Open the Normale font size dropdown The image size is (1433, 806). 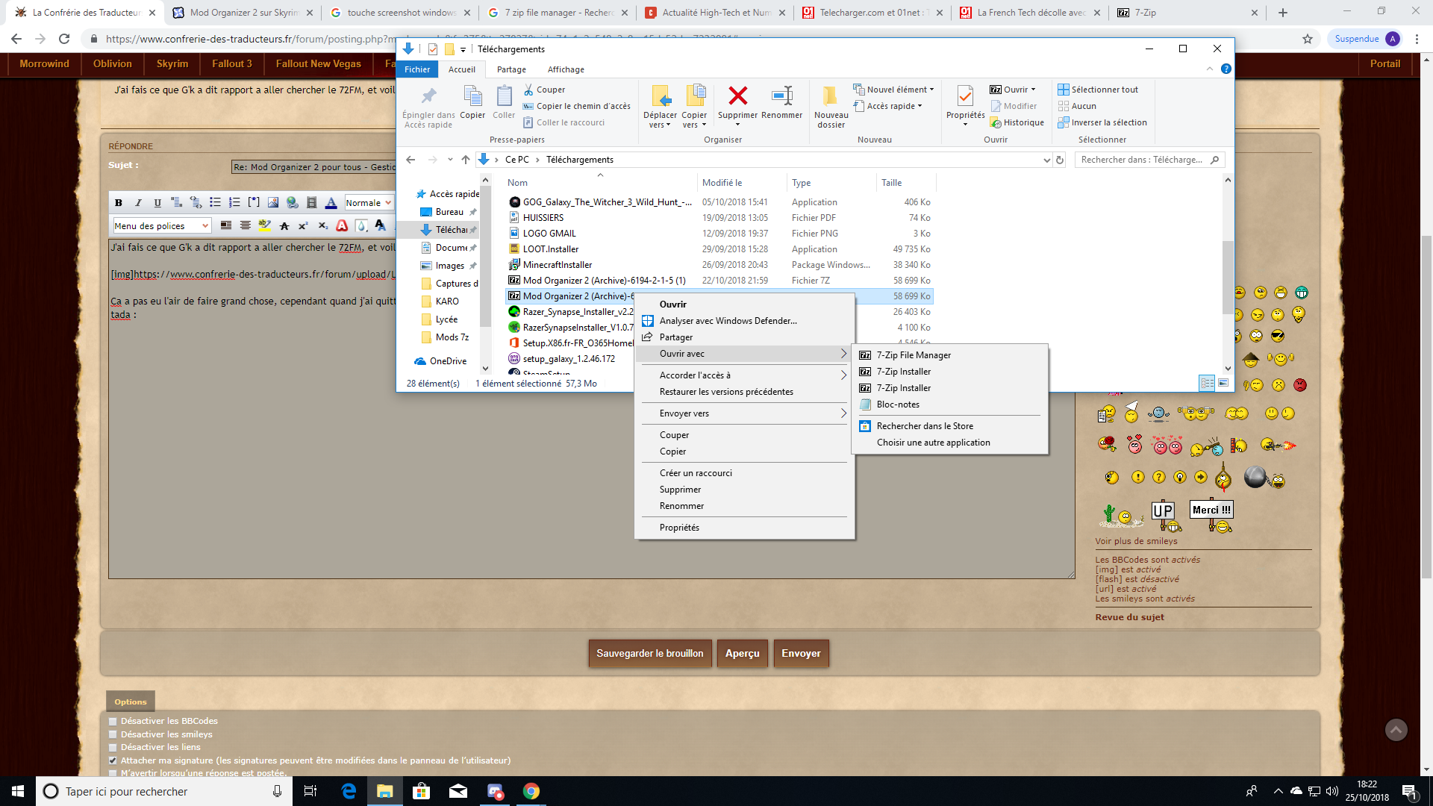point(369,203)
